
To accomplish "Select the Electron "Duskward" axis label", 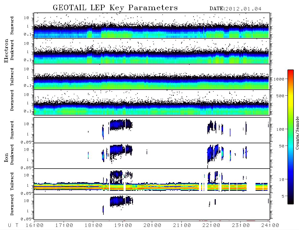I will (12, 50).
